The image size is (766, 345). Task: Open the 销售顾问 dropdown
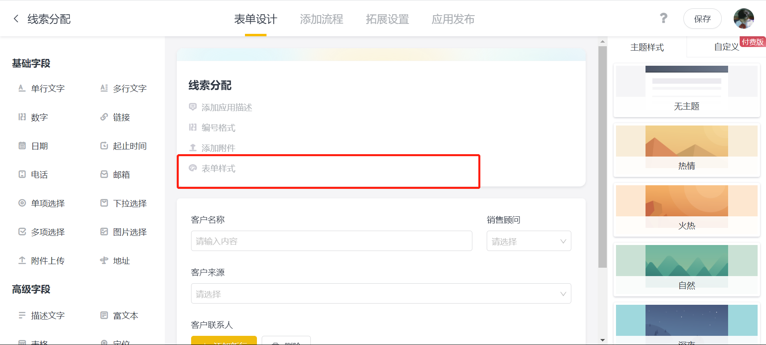click(x=529, y=241)
